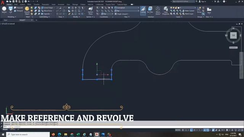Open the AutoCAD application menu logo

(3, 2)
